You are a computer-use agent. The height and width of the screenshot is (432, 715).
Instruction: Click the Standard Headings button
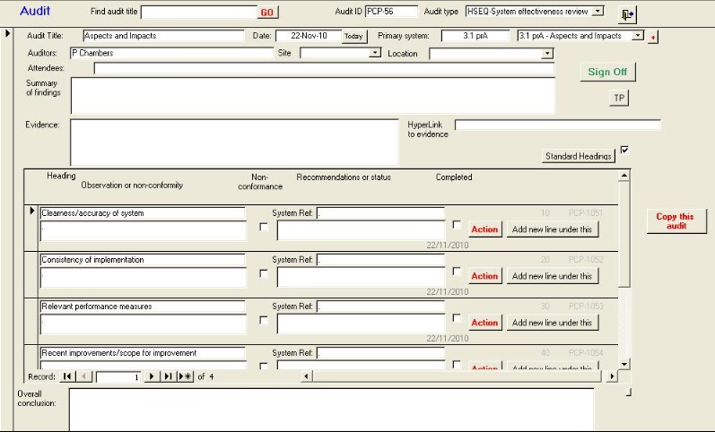[579, 156]
